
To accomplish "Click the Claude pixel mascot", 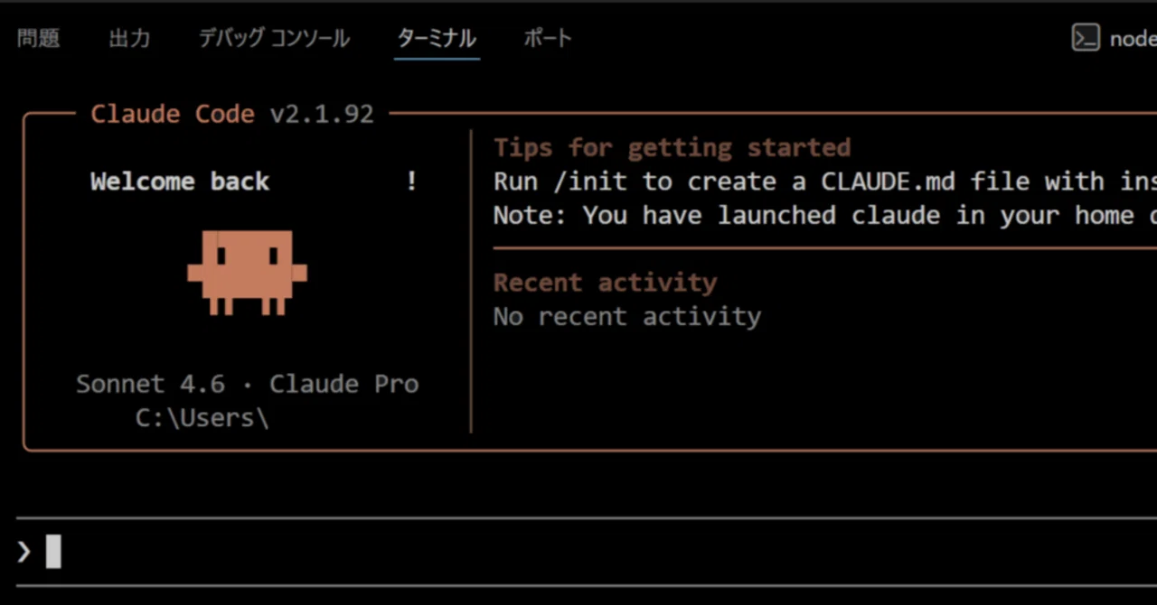I will [247, 273].
